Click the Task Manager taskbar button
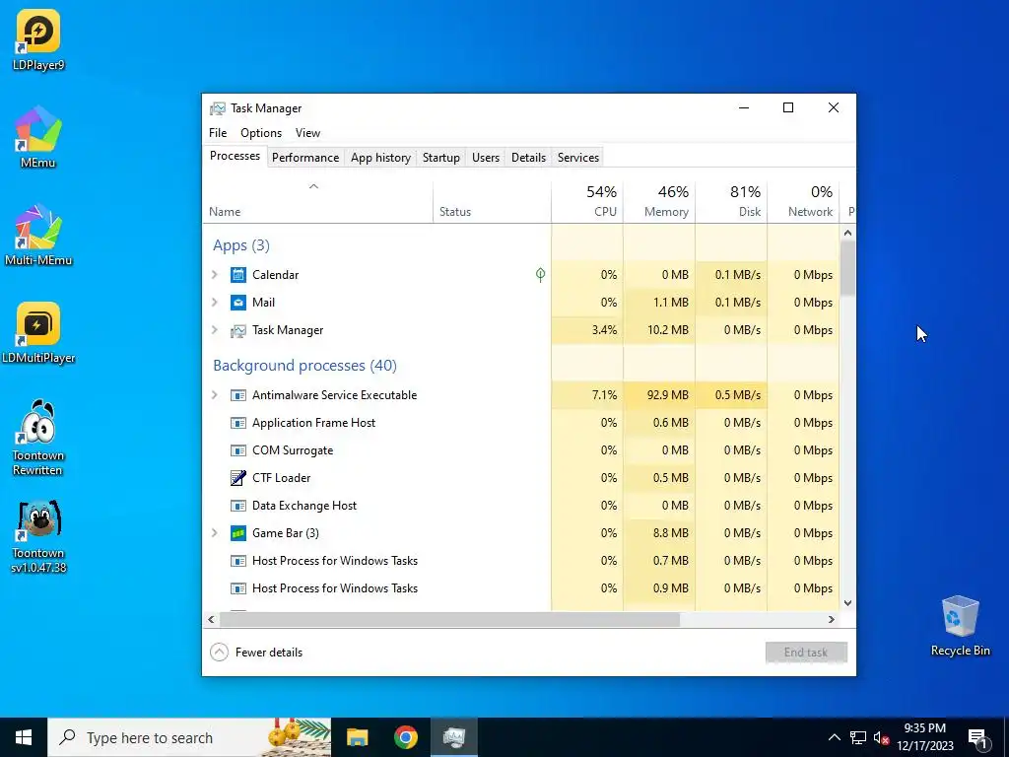This screenshot has width=1009, height=757. [x=454, y=737]
